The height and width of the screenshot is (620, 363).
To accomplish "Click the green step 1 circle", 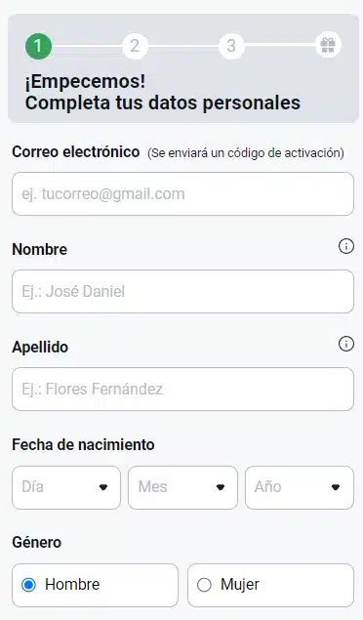I will [x=38, y=46].
